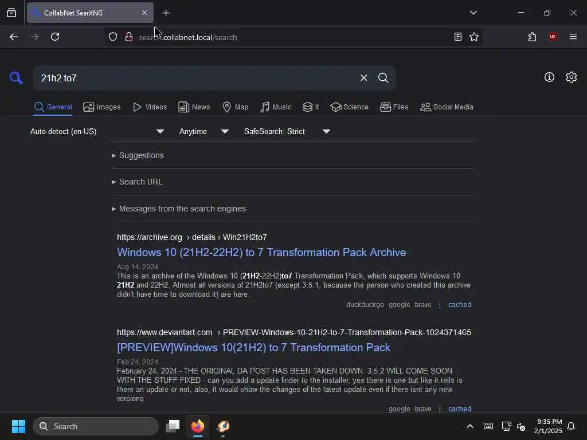Switch to the Files tab

(394, 107)
